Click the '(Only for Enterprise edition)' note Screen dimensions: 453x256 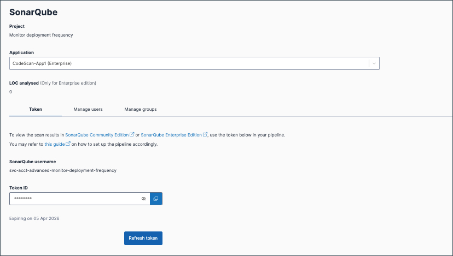point(68,83)
